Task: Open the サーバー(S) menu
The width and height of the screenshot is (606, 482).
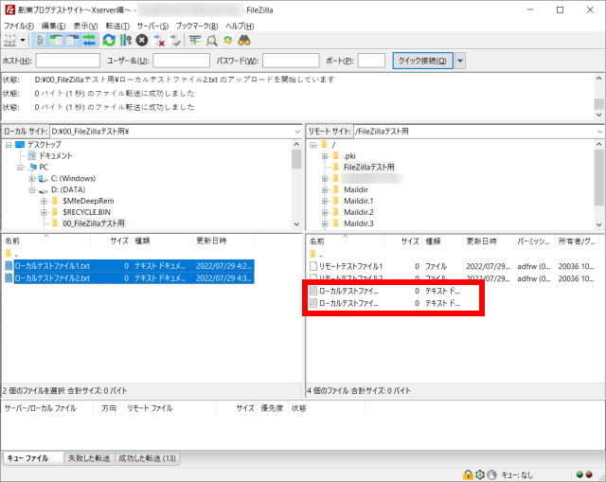Action: 151,26
